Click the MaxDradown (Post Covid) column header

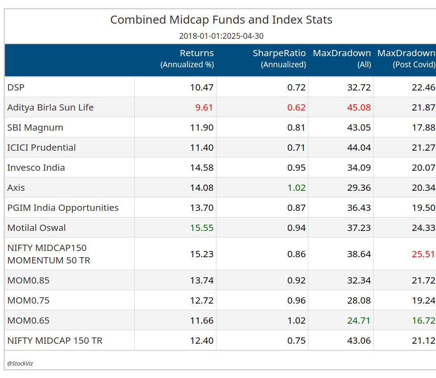click(x=406, y=58)
